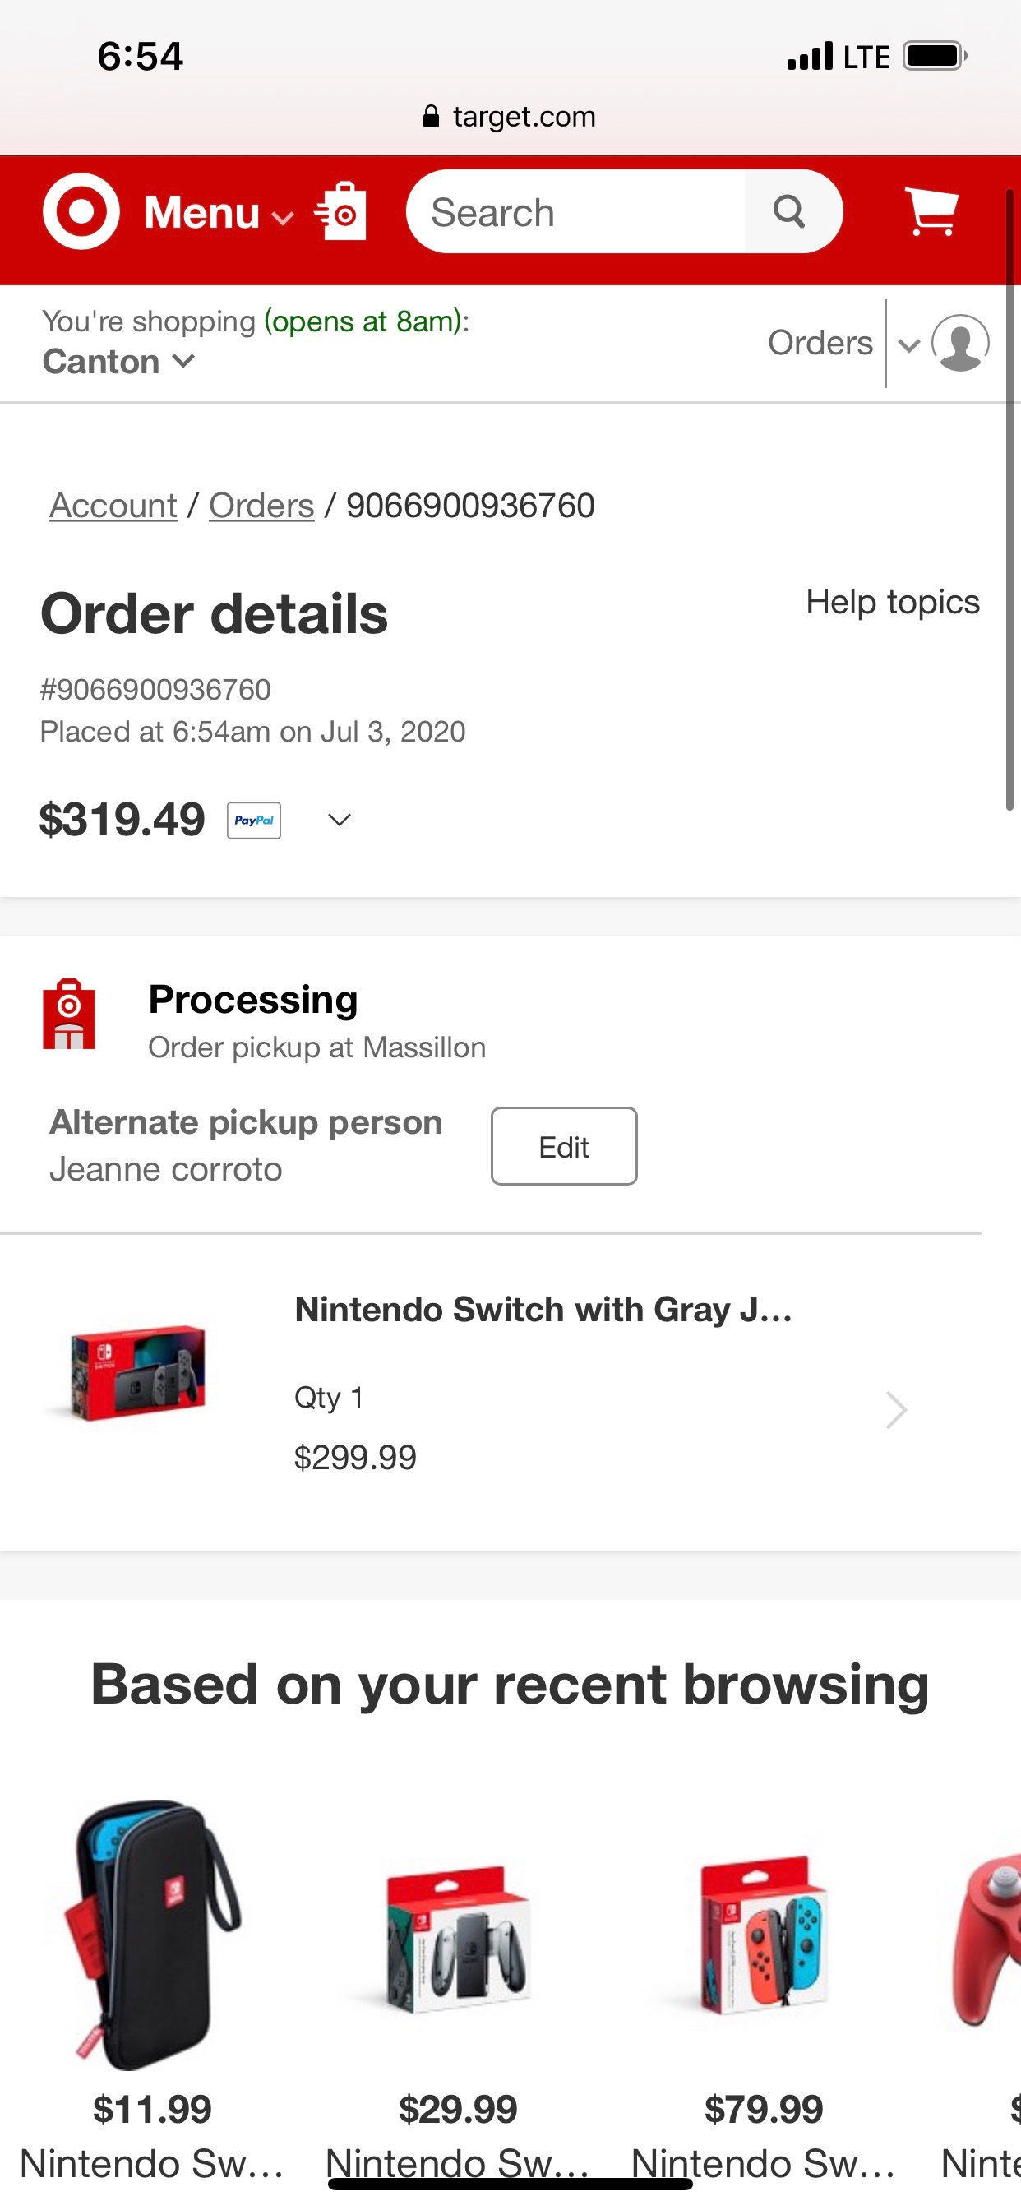Follow the Account breadcrumb link
This screenshot has width=1021, height=2210.
point(113,506)
